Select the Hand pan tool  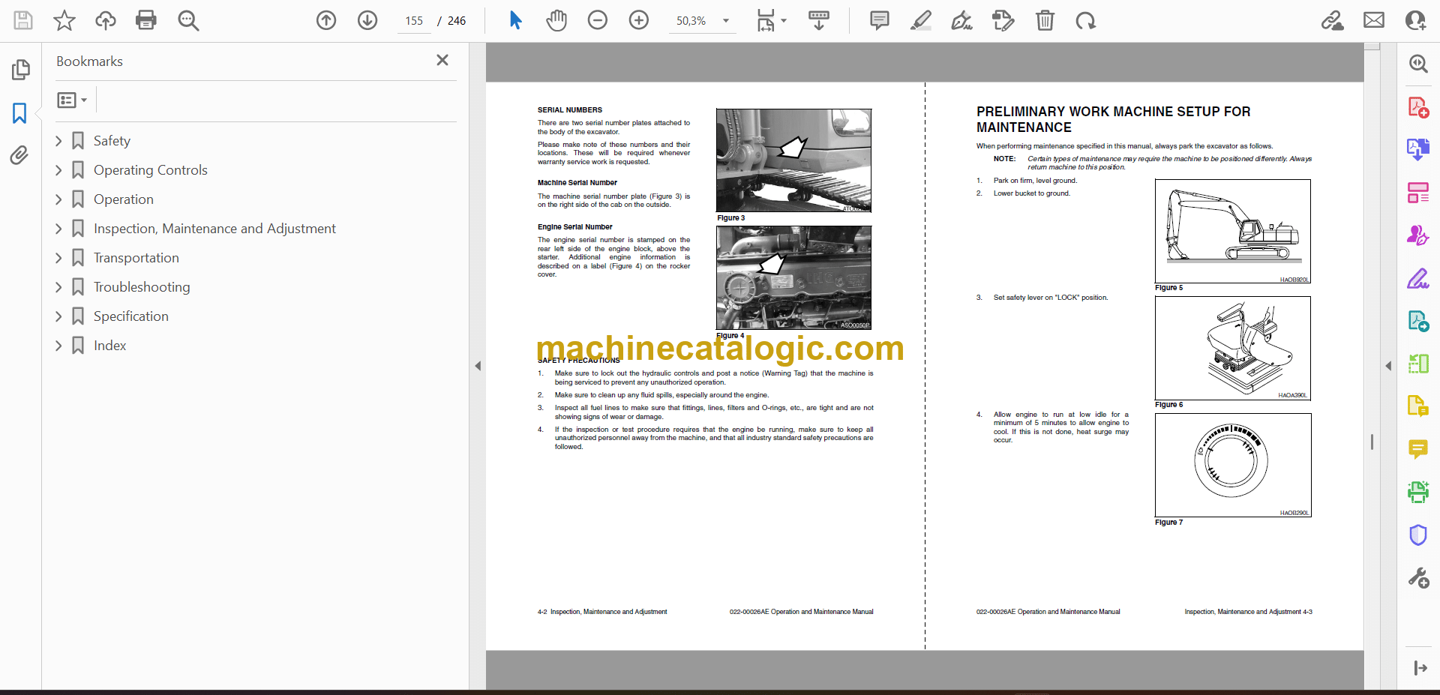click(x=556, y=20)
